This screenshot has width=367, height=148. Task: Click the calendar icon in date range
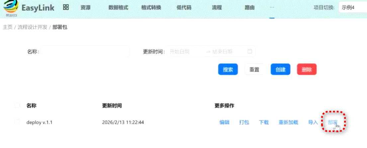click(250, 51)
